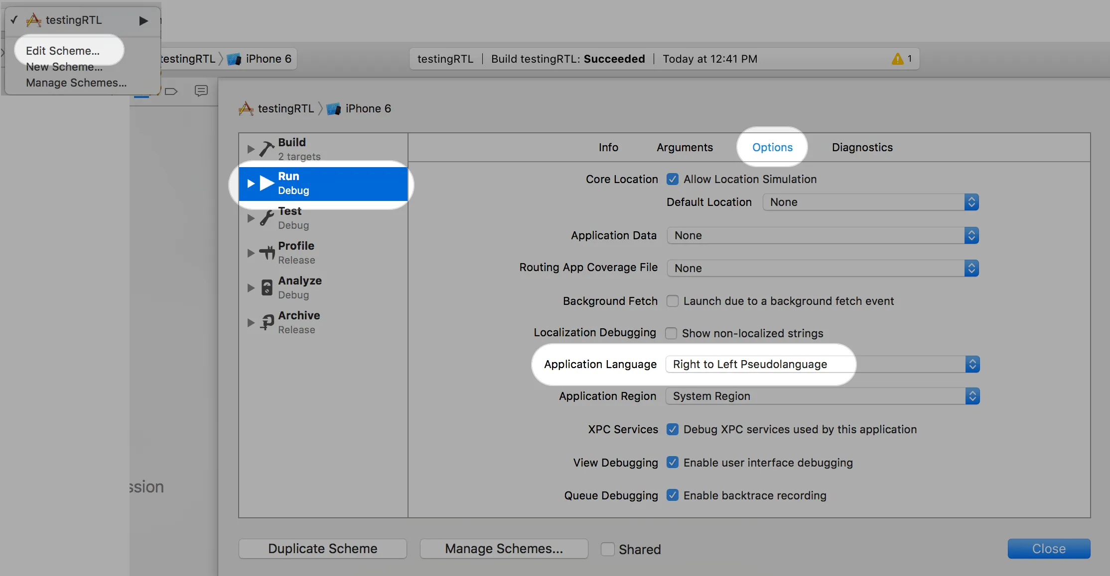Click the Archive action icon
The image size is (1110, 576).
click(267, 322)
